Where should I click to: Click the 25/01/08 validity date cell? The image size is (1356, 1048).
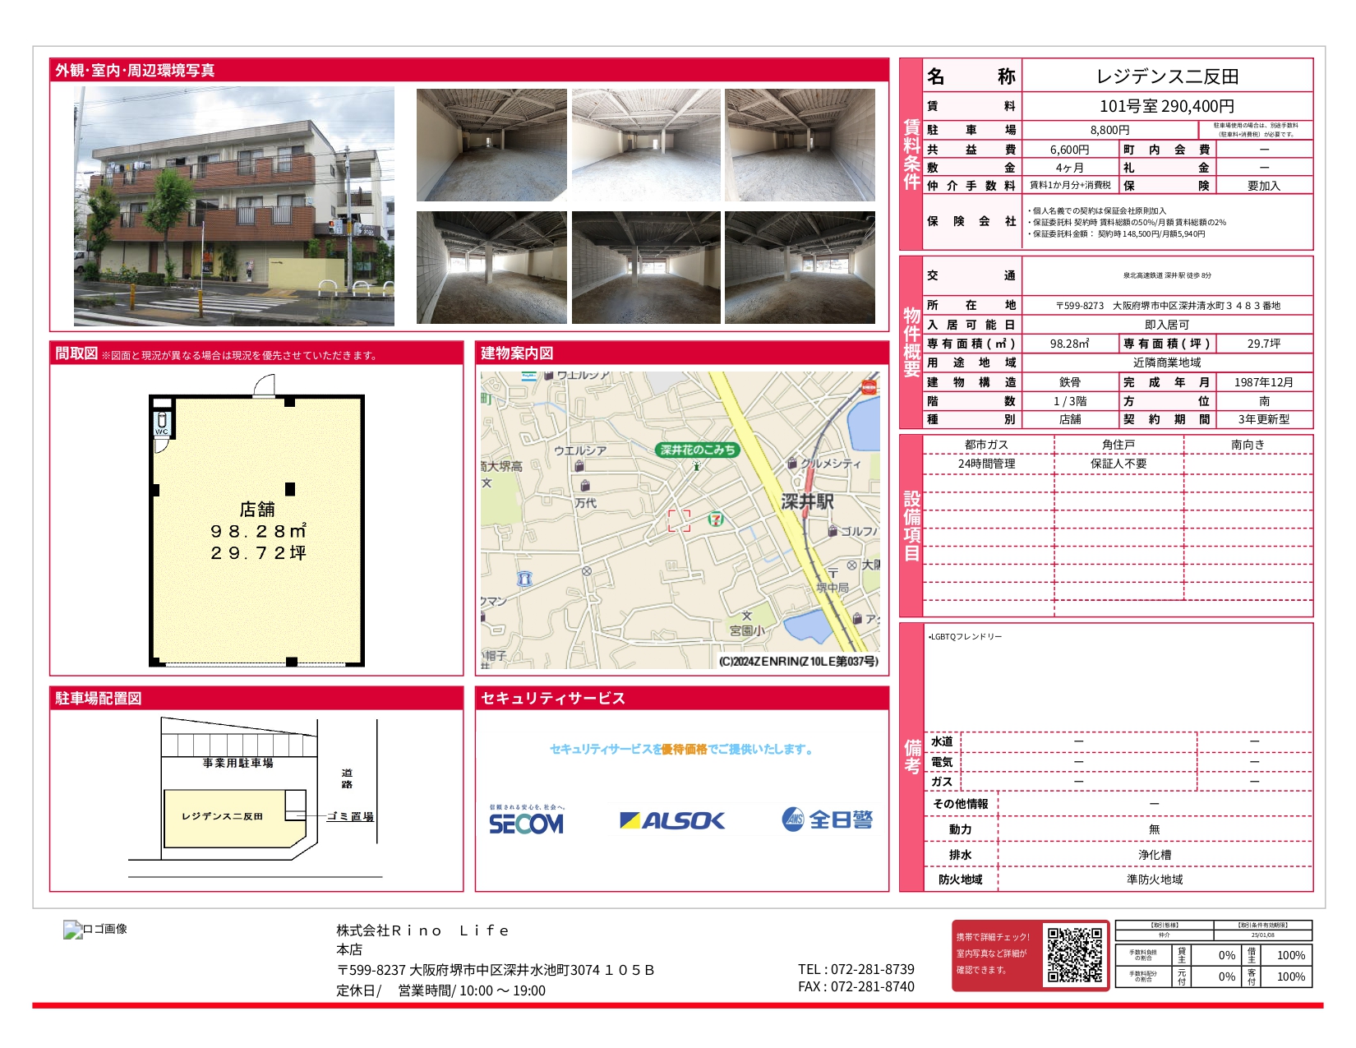1262,935
